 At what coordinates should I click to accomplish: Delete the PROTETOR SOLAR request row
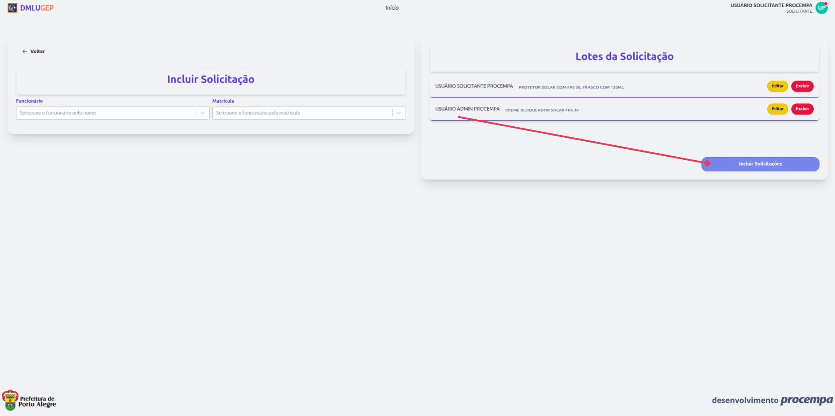point(802,86)
